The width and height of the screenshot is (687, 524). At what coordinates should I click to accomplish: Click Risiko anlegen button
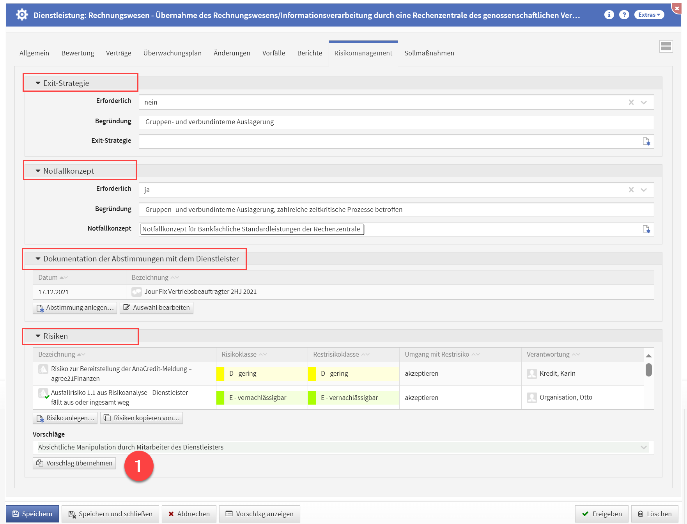65,418
